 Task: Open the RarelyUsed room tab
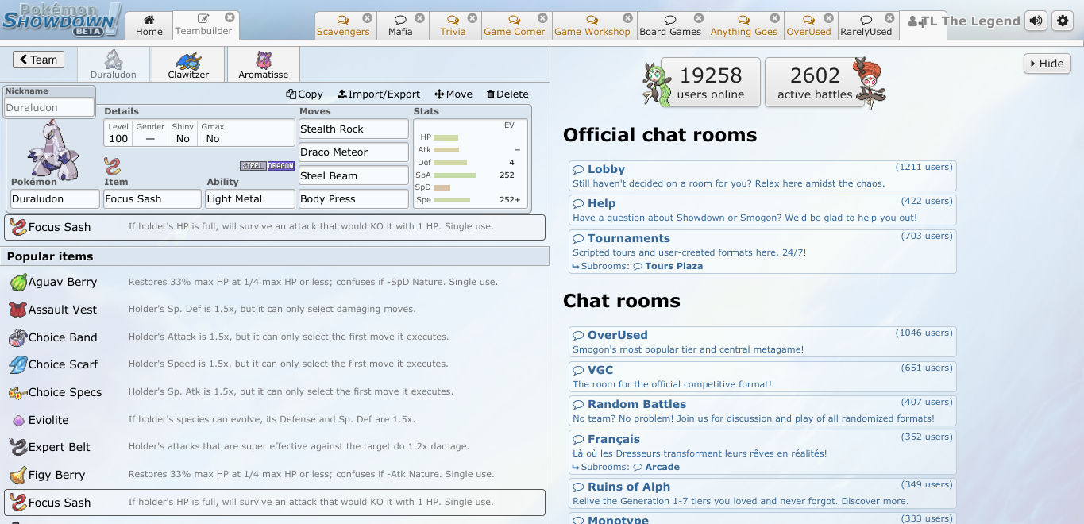coord(866,25)
